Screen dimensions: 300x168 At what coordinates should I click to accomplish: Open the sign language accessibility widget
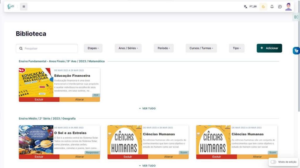coord(296,51)
